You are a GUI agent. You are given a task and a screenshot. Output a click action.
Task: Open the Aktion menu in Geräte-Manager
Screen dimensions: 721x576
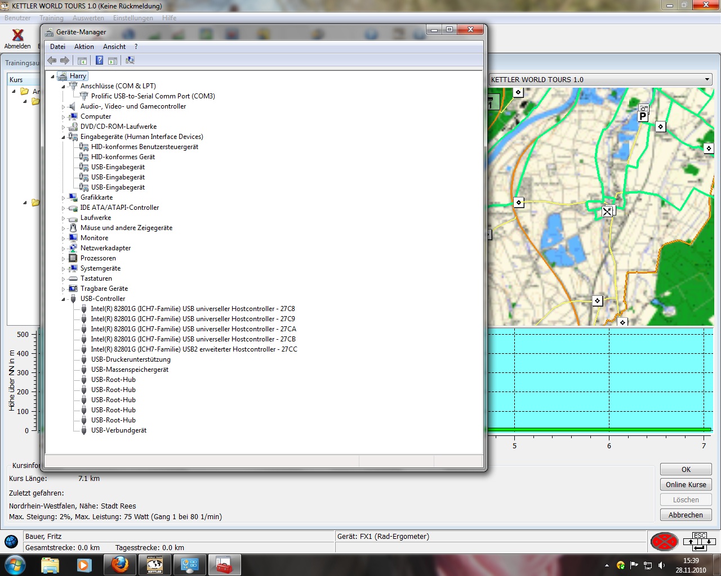click(x=84, y=47)
